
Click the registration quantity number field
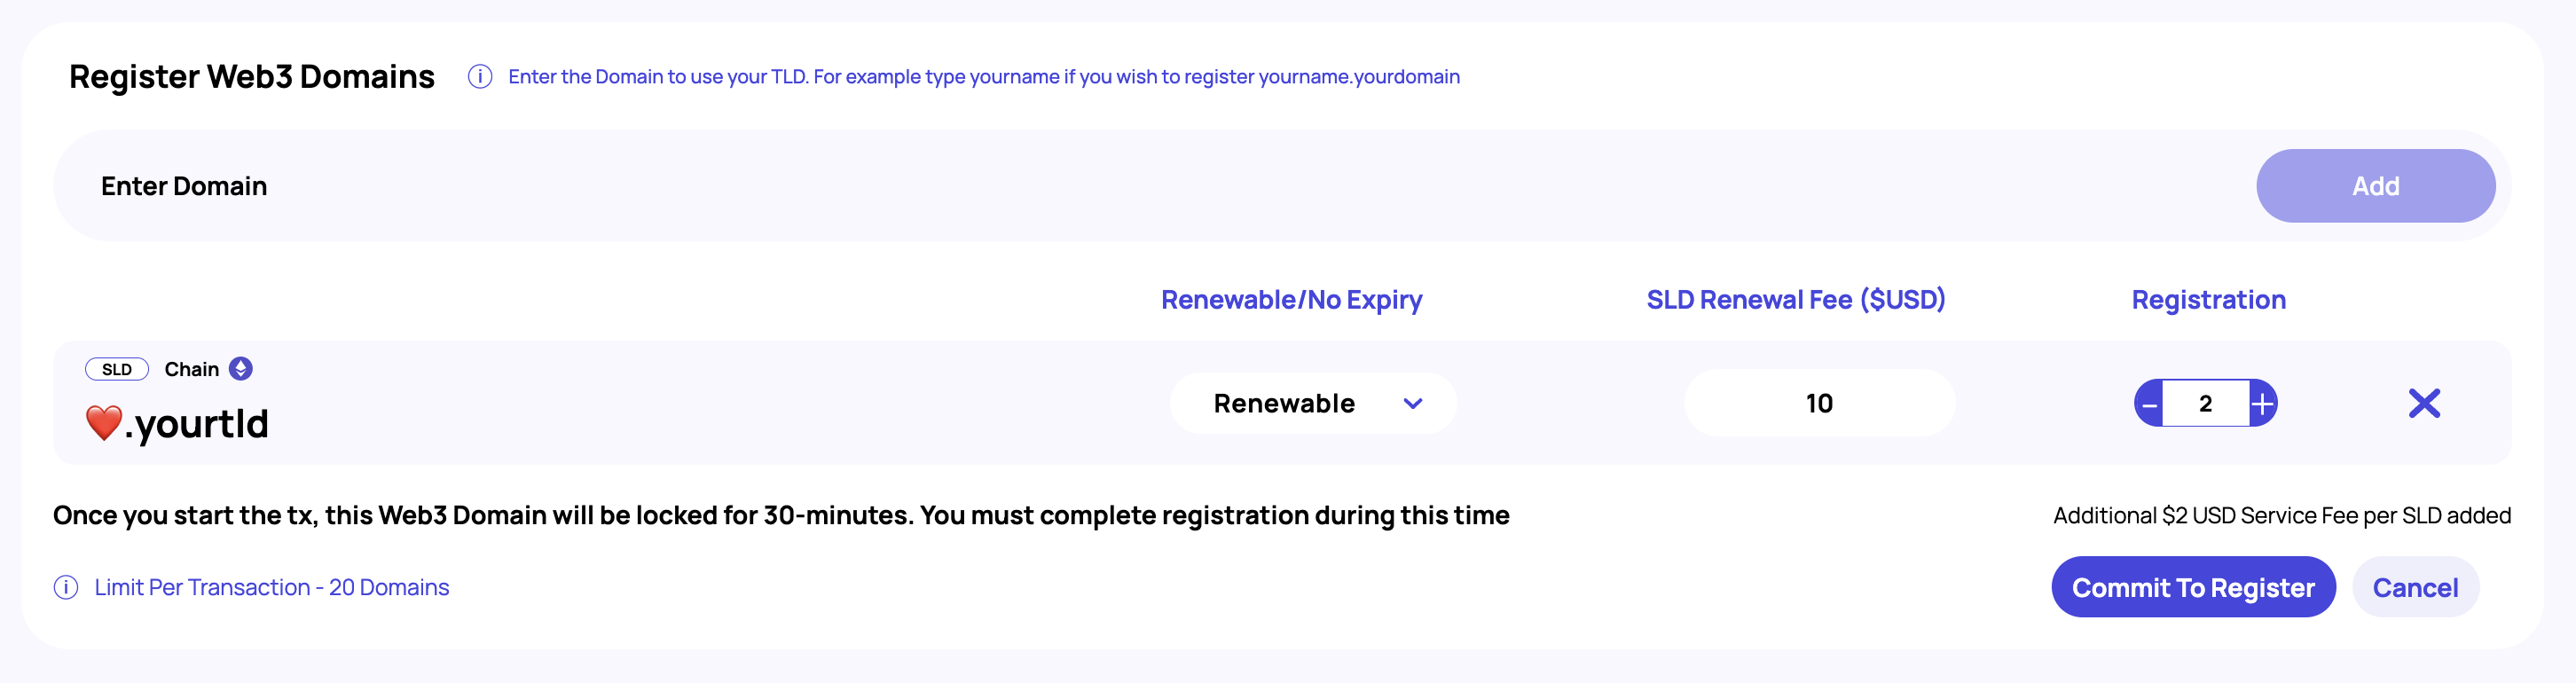coord(2205,403)
